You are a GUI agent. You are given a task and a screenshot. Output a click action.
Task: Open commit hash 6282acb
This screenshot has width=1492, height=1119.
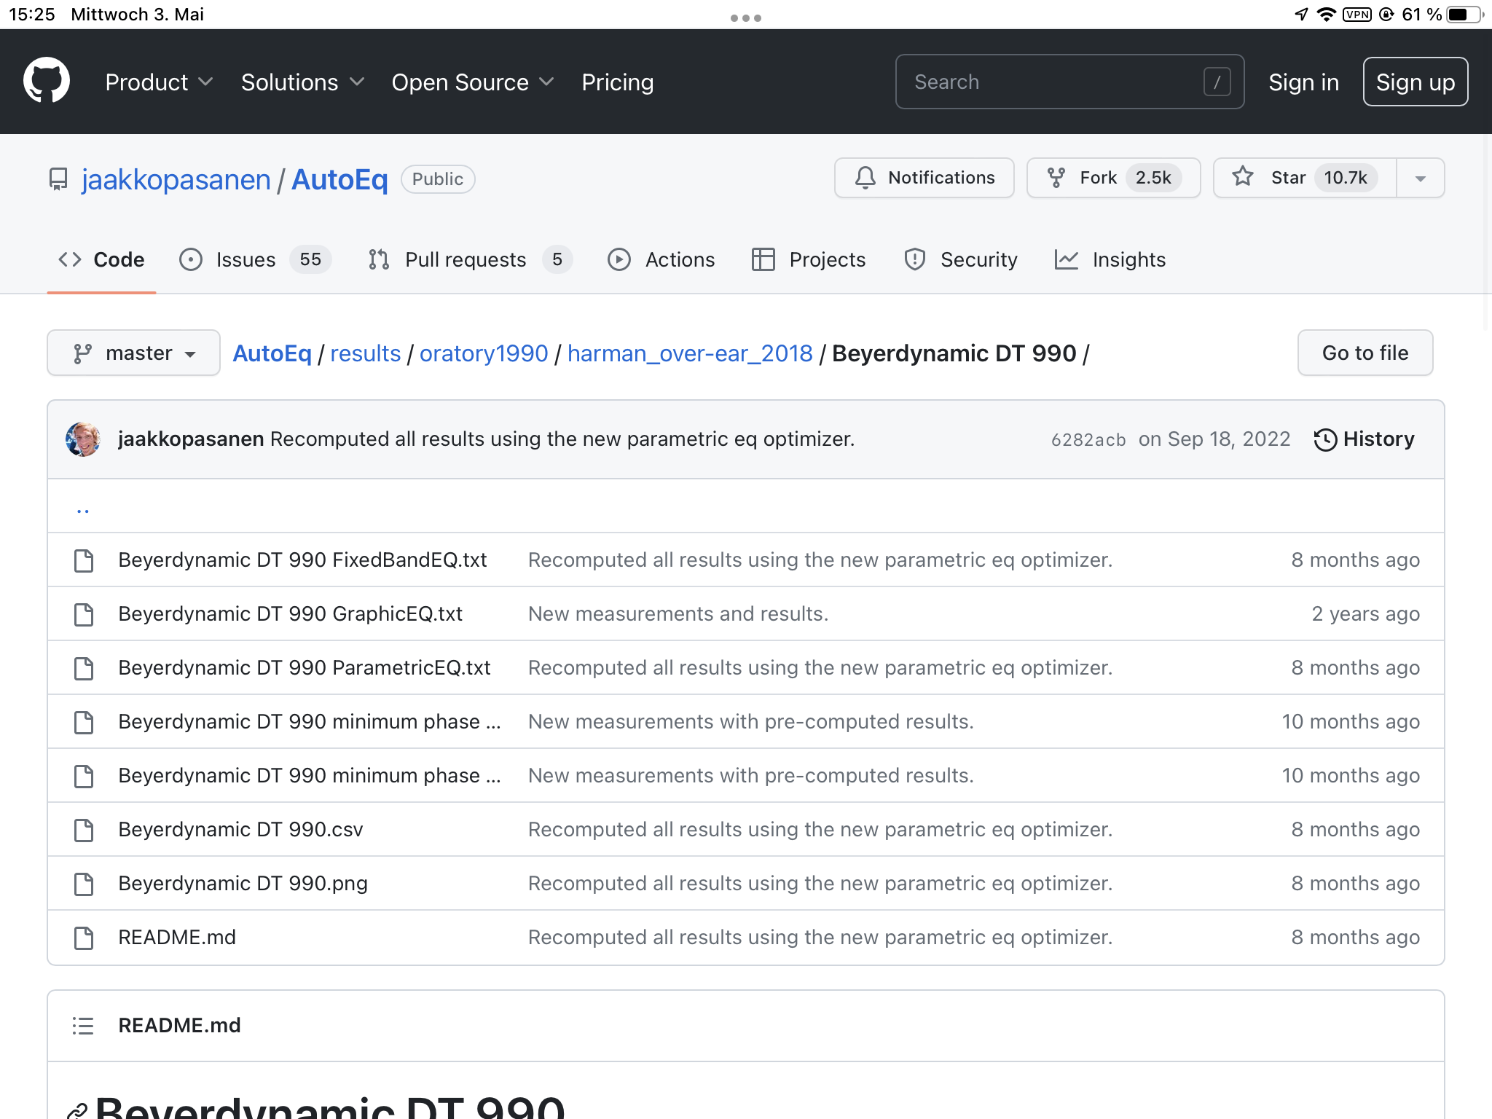[x=1088, y=440]
